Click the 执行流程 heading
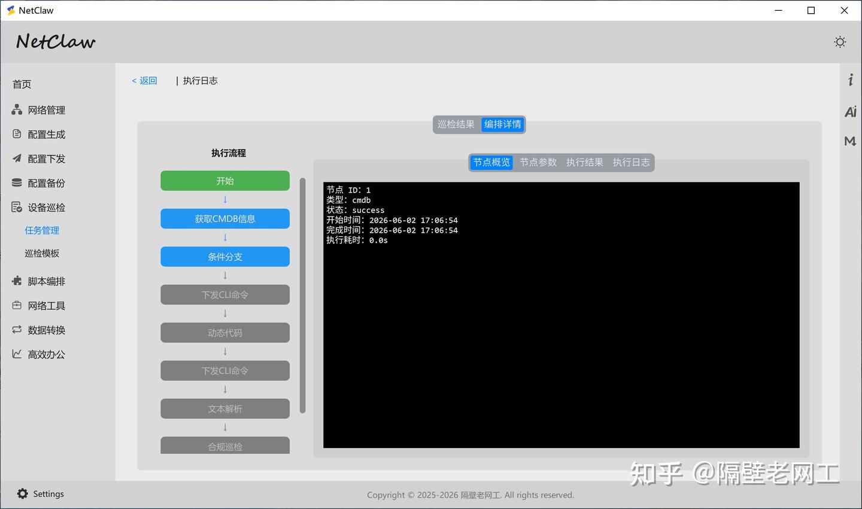The width and height of the screenshot is (862, 509). (x=229, y=153)
